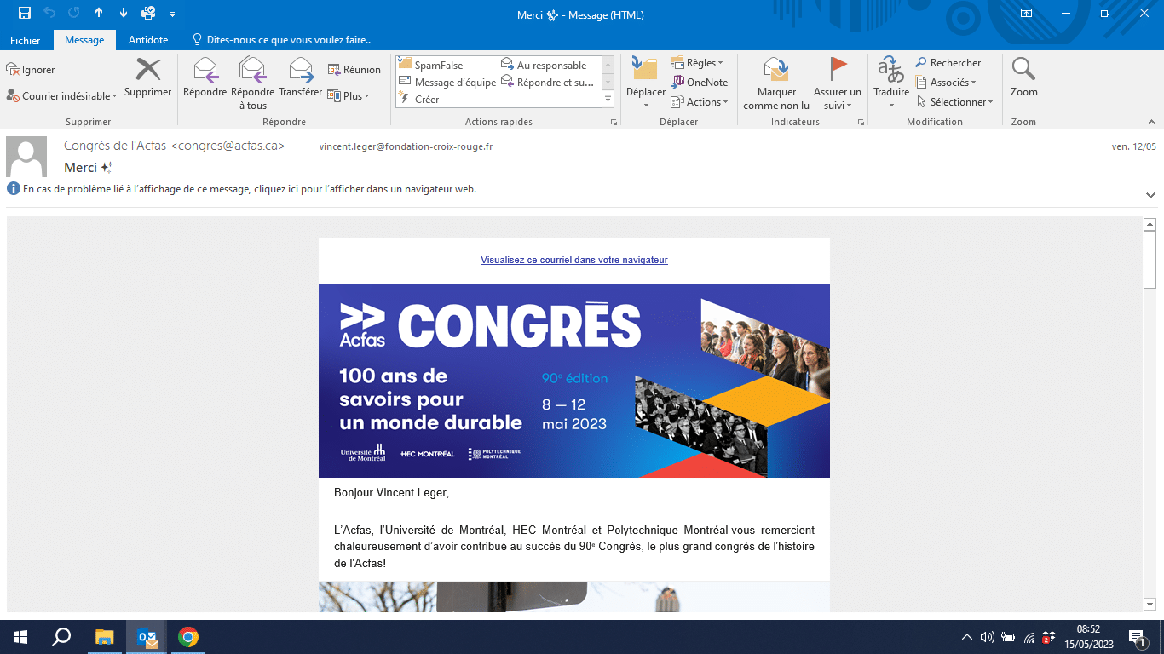Click Marquer comme non lu
1164x654 pixels.
click(776, 83)
